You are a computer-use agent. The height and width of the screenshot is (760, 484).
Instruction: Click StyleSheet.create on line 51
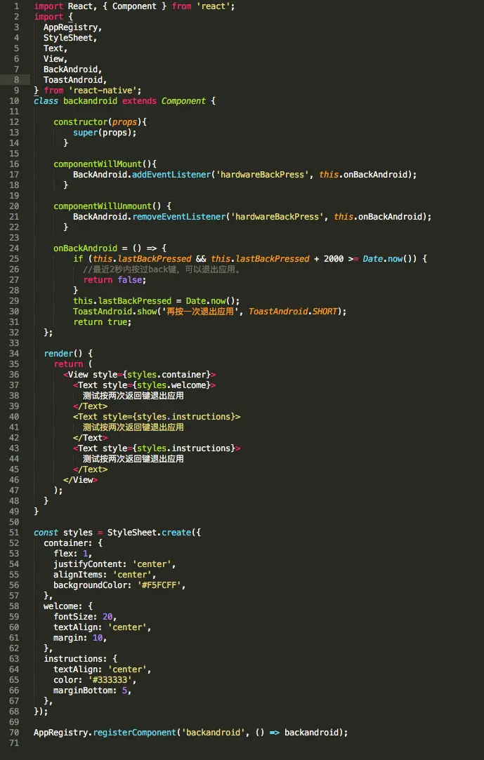click(149, 532)
